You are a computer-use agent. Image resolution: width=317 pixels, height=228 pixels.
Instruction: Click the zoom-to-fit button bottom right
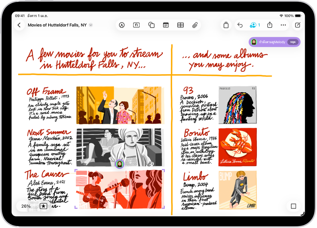[x=293, y=206]
